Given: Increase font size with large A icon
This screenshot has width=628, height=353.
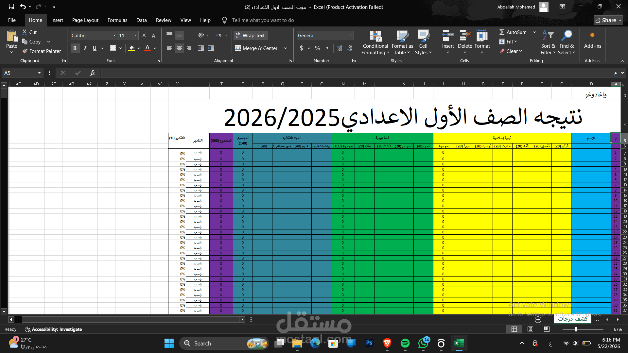Looking at the screenshot, I should click(144, 35).
